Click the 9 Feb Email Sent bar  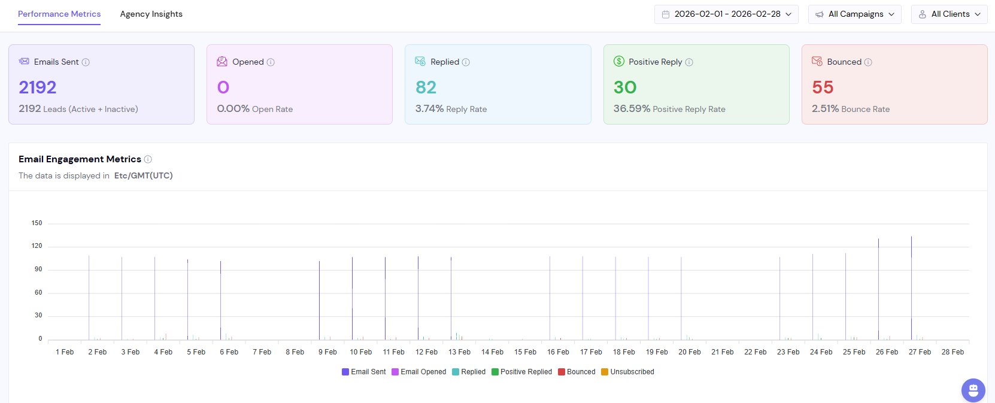pyautogui.click(x=319, y=300)
